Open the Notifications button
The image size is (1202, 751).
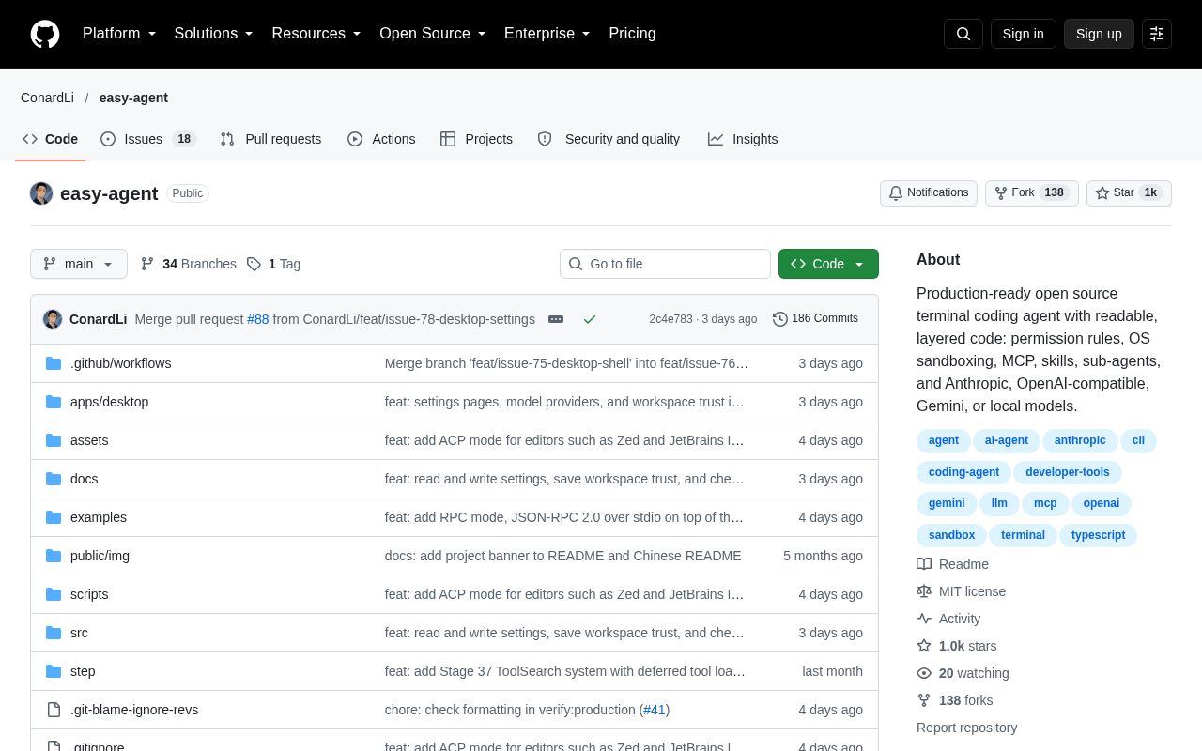tap(928, 193)
